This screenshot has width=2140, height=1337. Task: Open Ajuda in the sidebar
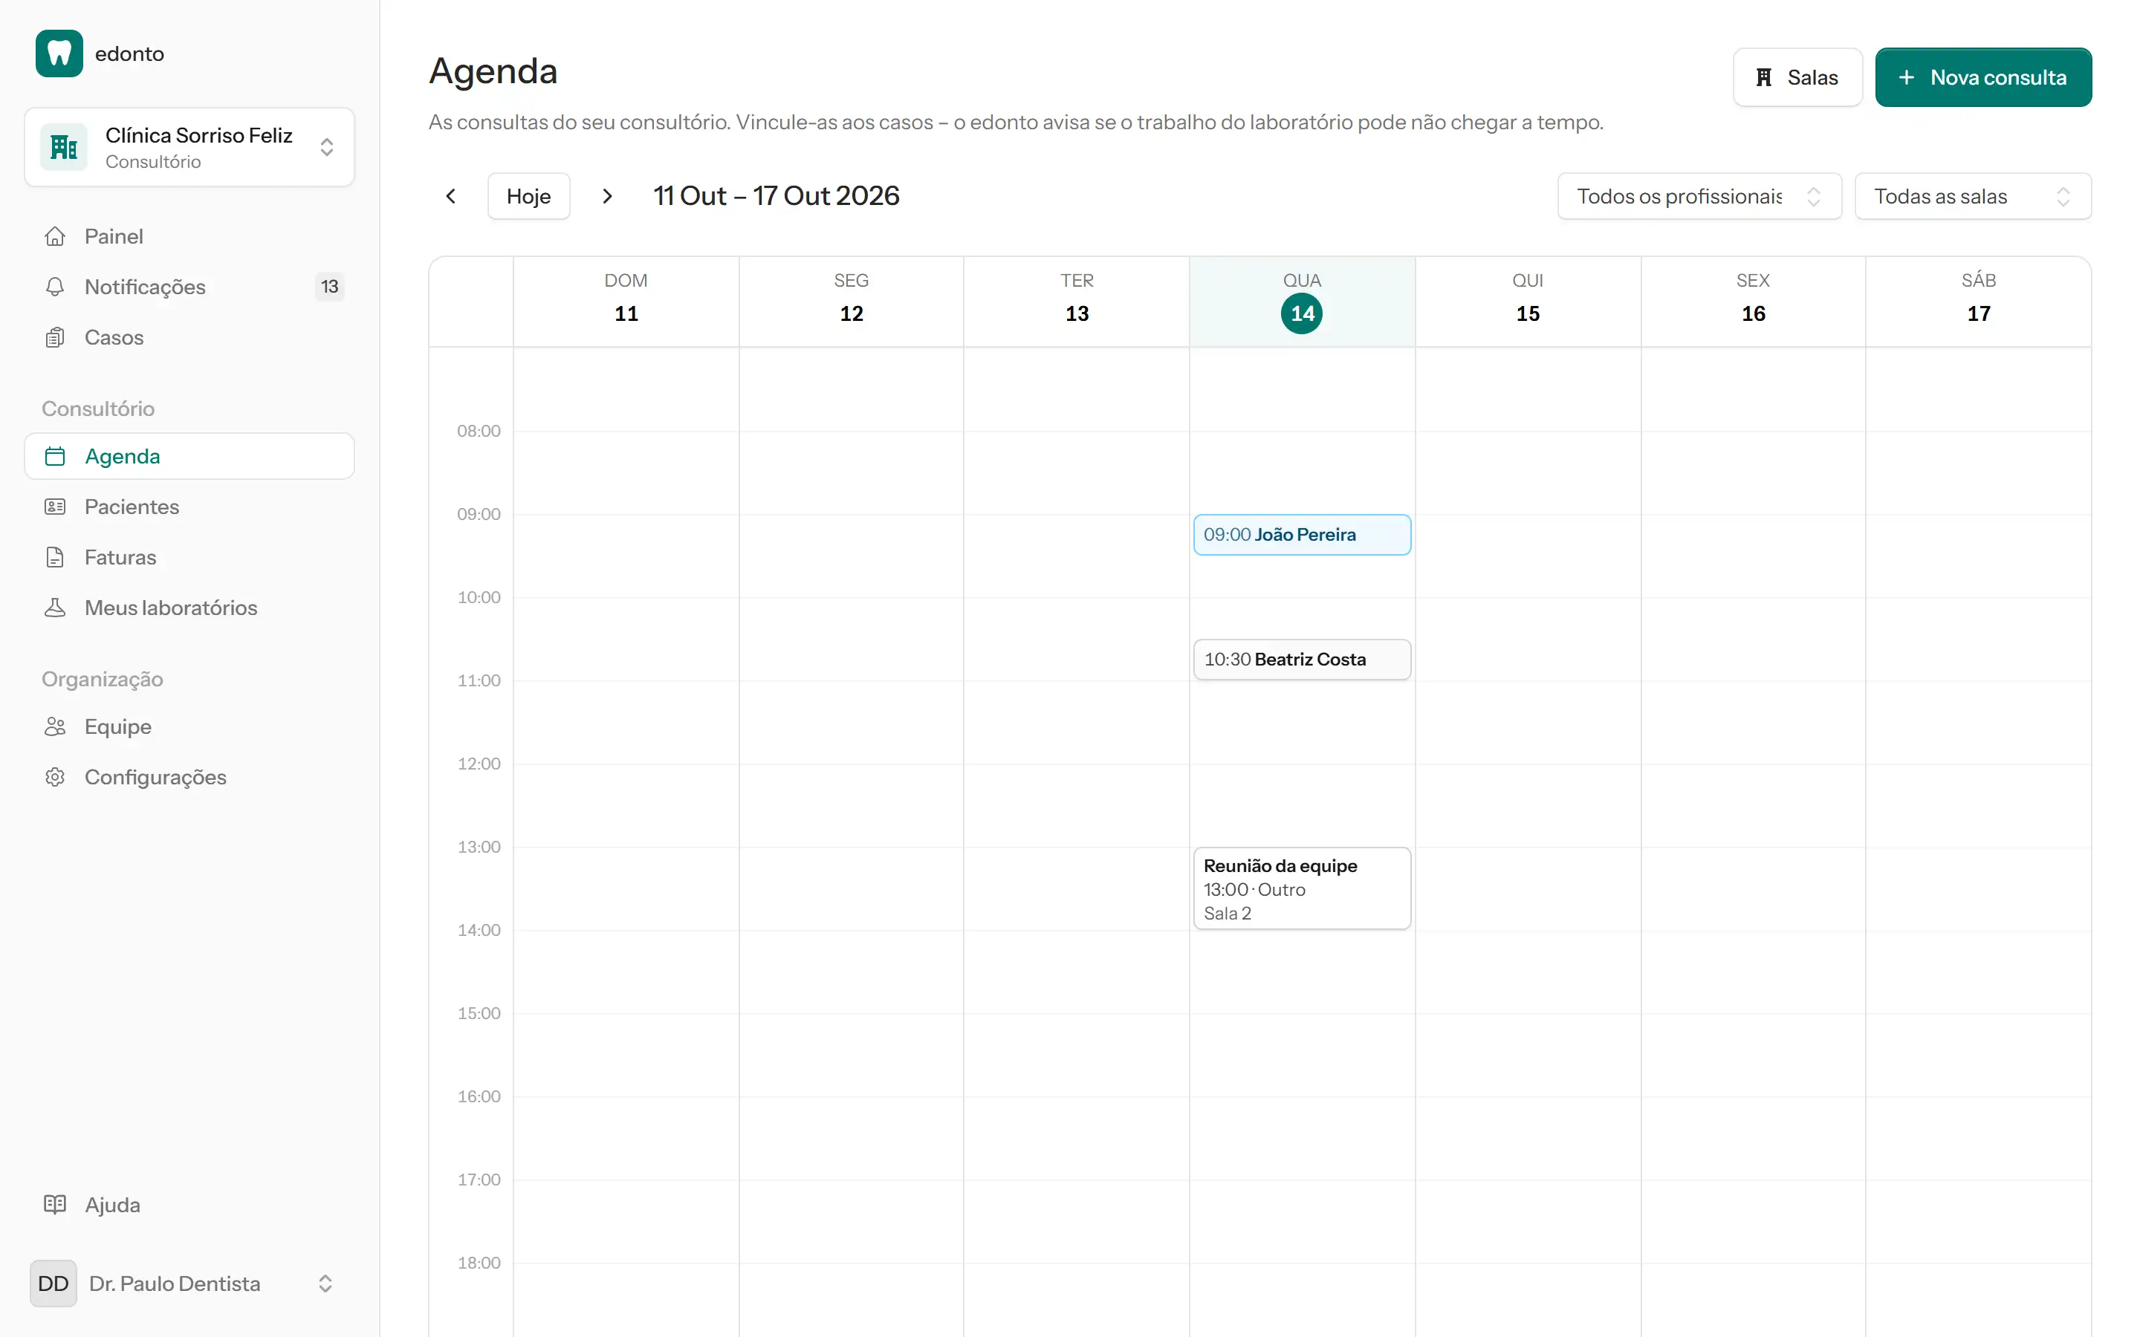click(x=189, y=1204)
